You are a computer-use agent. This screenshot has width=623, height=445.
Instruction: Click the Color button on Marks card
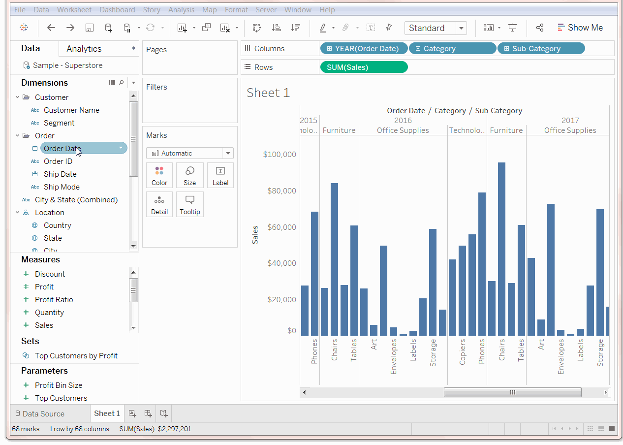159,175
